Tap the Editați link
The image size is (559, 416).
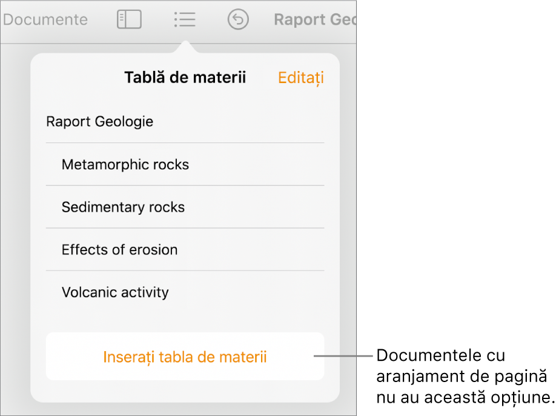(x=300, y=78)
